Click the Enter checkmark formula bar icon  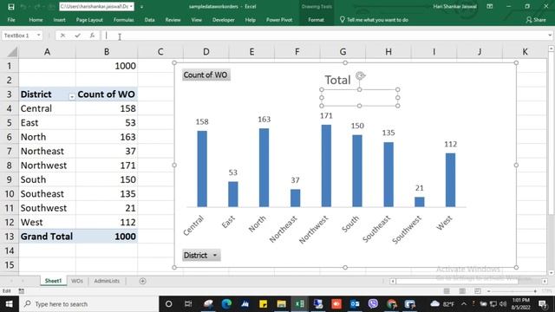coord(77,36)
